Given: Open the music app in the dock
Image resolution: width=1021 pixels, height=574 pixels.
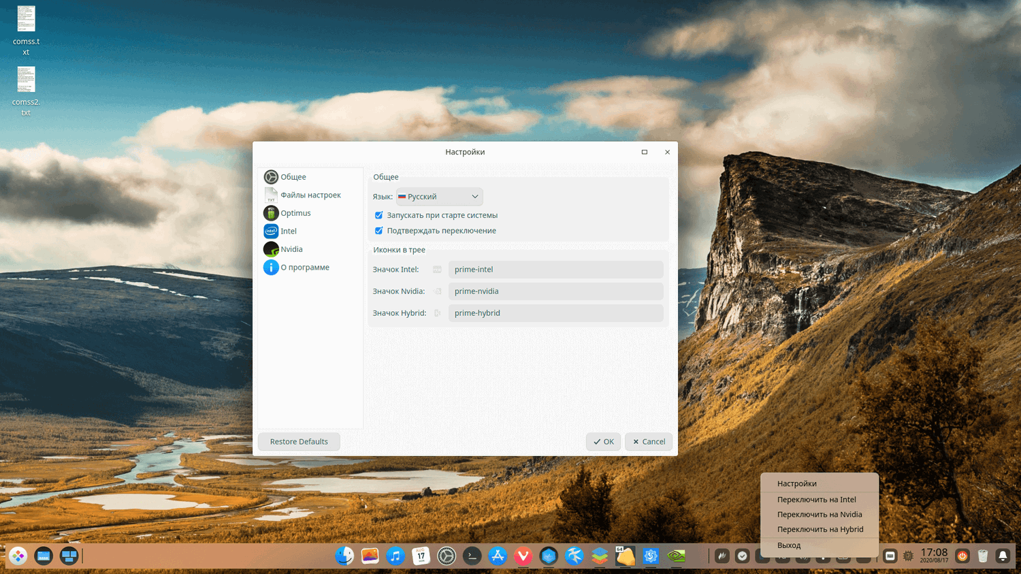Looking at the screenshot, I should (395, 556).
